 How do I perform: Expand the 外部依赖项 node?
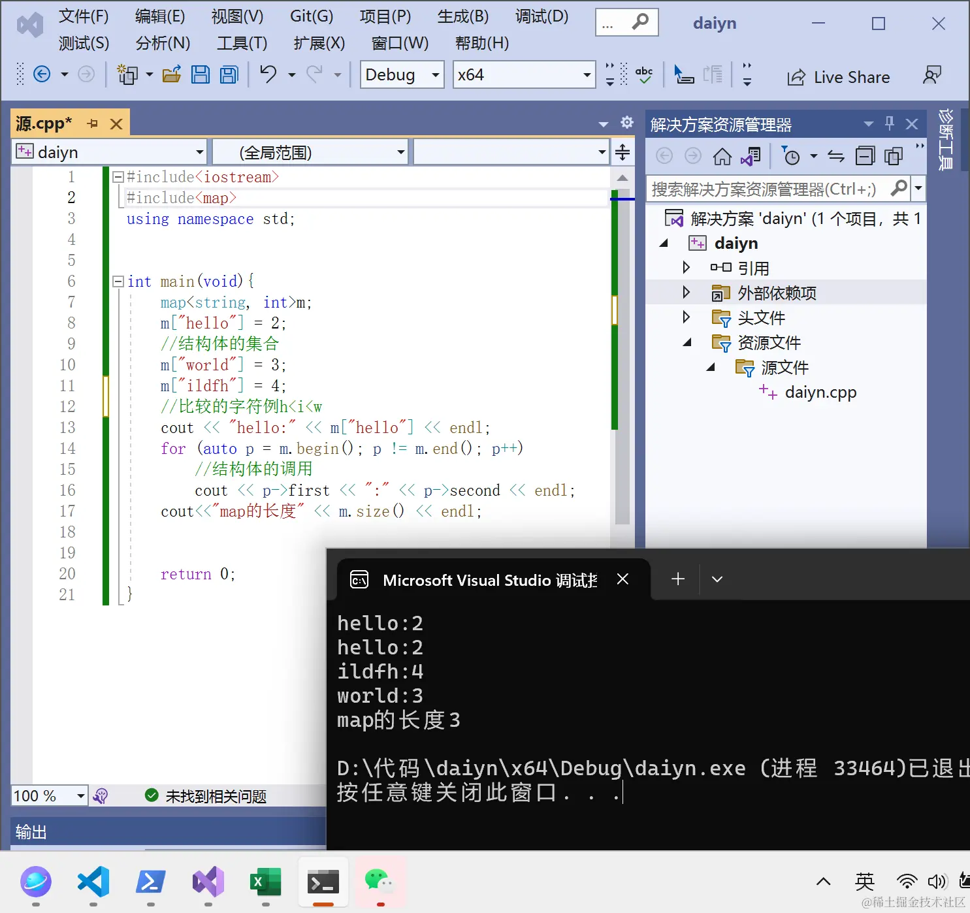click(x=686, y=292)
